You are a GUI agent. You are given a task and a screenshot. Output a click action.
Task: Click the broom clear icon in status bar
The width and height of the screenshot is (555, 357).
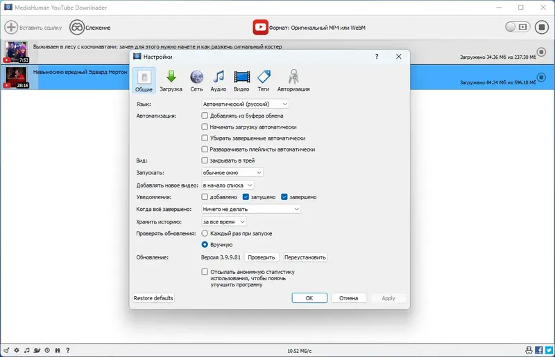coord(6,350)
